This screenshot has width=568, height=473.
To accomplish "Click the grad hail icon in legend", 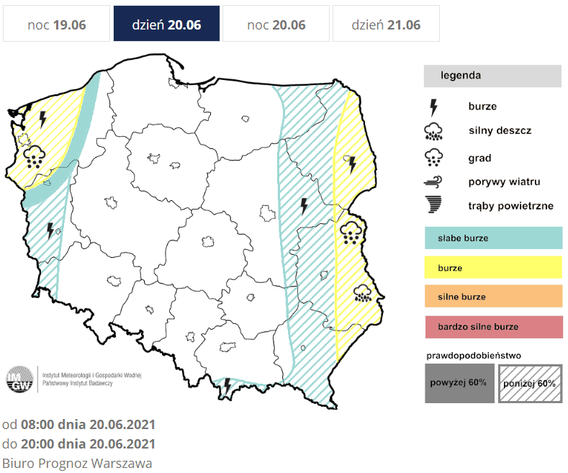I will tap(433, 158).
